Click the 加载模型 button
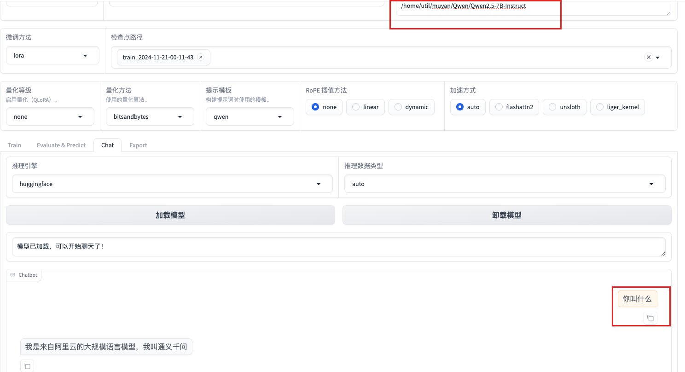685x372 pixels. [170, 215]
